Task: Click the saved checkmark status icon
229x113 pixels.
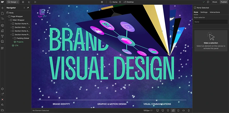Action: [x=204, y=2]
